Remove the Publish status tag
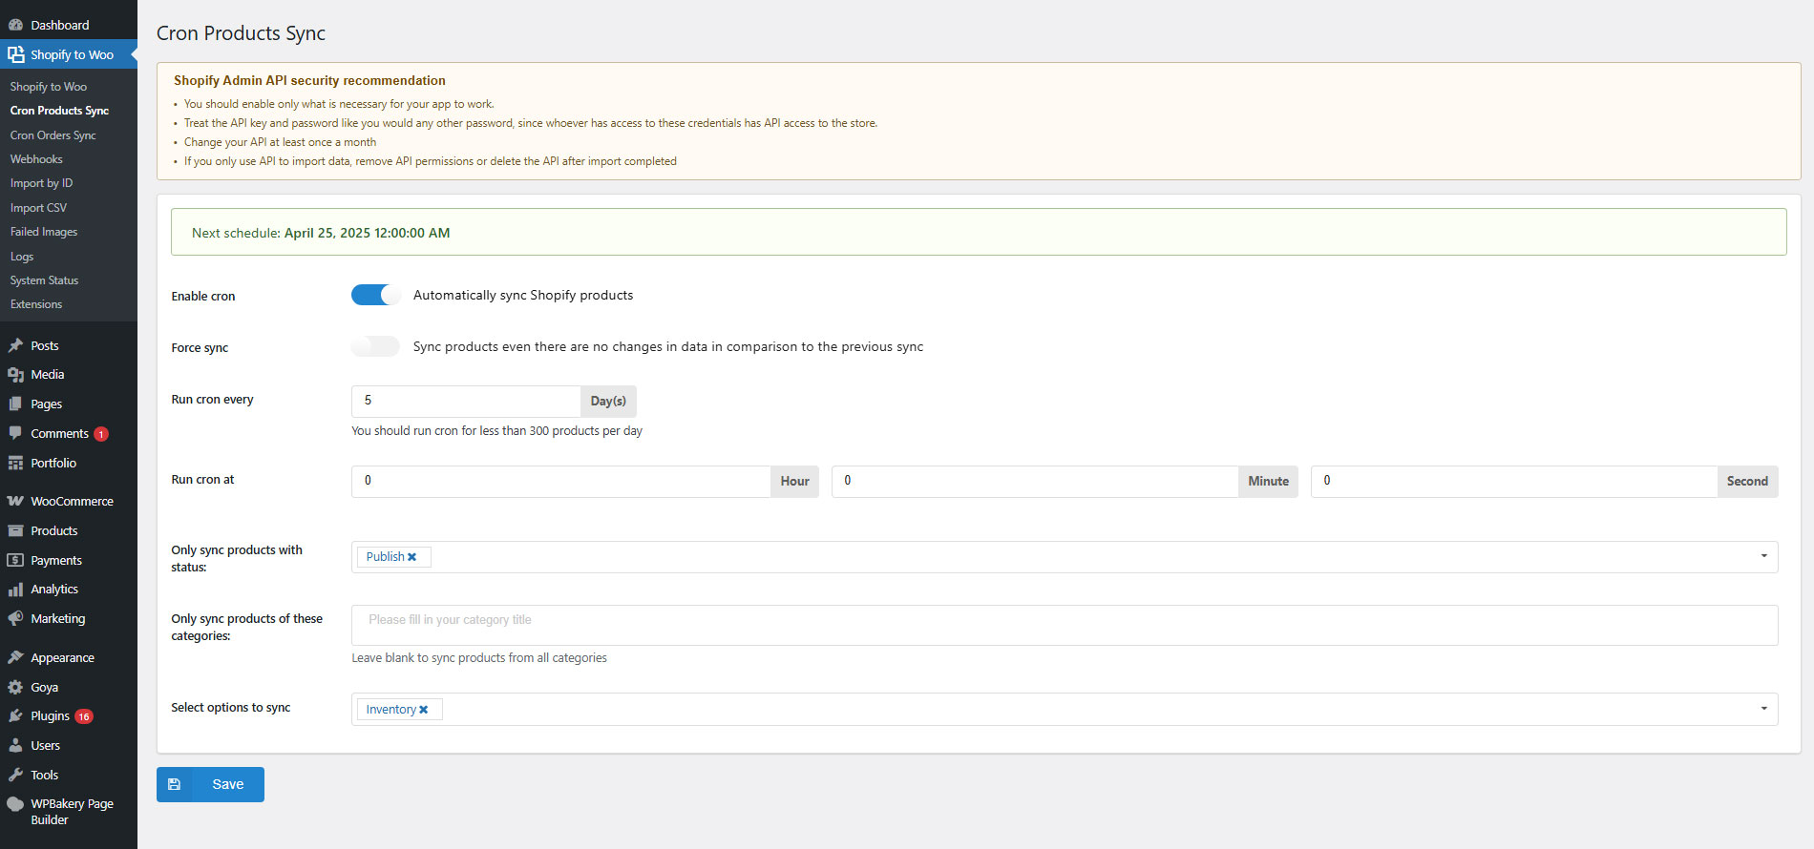 click(412, 557)
